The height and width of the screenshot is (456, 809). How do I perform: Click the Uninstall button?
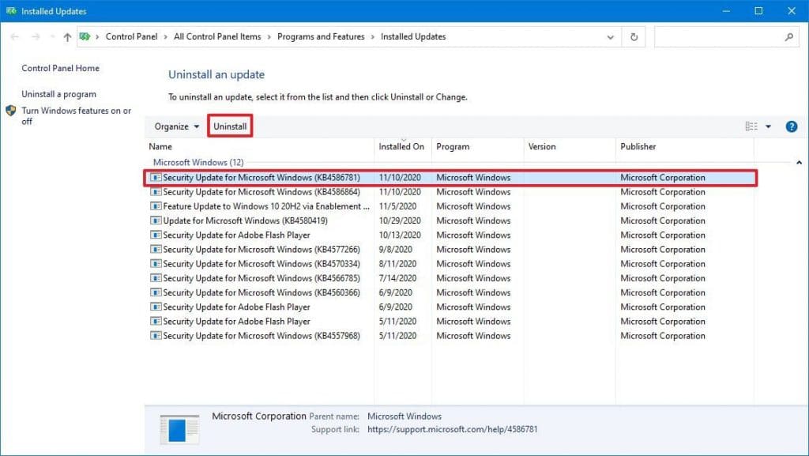click(x=230, y=126)
